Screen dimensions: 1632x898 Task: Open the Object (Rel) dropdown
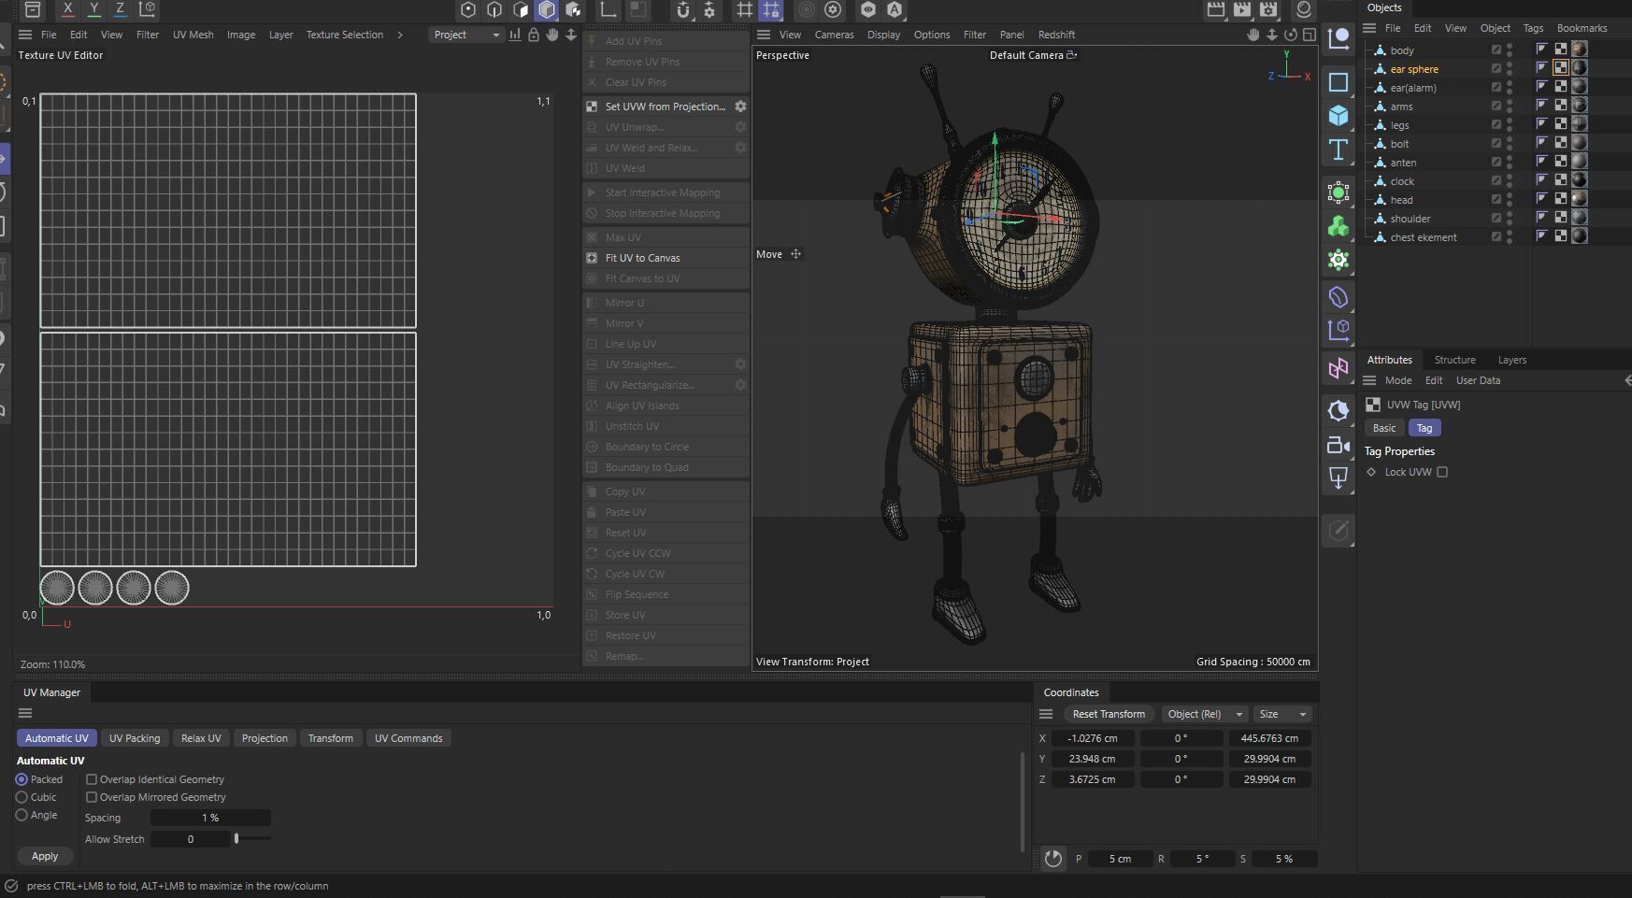pyautogui.click(x=1204, y=714)
